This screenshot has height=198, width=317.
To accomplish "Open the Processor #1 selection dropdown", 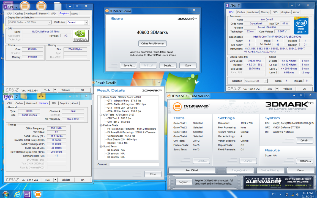I will click(x=256, y=81).
